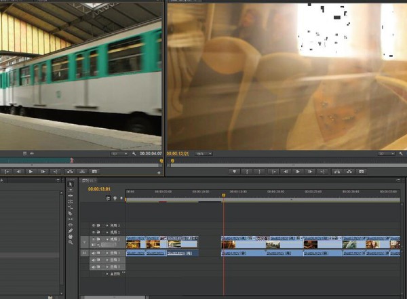This screenshot has height=299, width=407.
Task: Click Lift button in Program monitor
Action: pyautogui.click(x=337, y=172)
